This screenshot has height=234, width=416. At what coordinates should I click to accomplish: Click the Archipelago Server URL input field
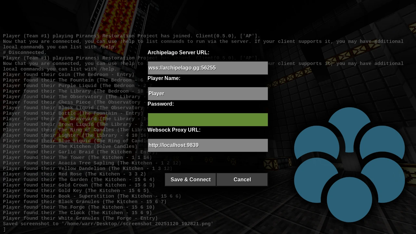point(208,68)
